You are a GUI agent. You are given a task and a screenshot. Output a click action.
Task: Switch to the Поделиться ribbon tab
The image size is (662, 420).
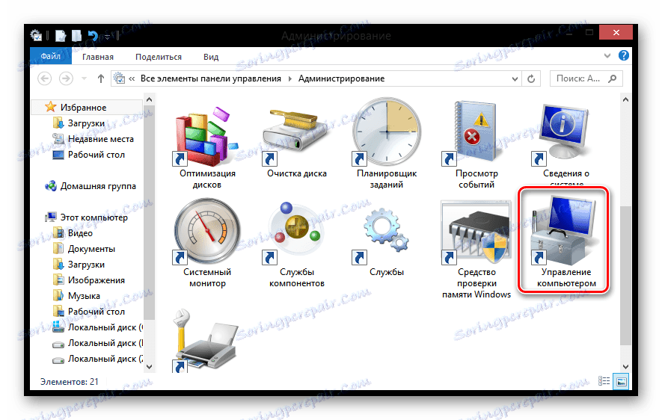[159, 57]
